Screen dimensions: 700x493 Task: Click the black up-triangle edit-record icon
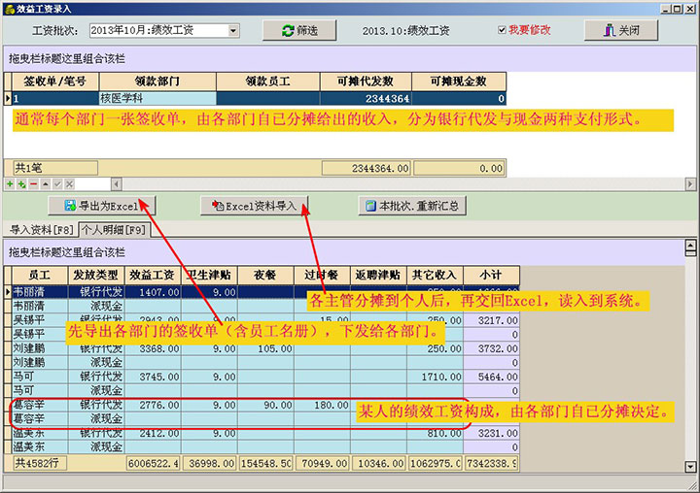(x=45, y=183)
